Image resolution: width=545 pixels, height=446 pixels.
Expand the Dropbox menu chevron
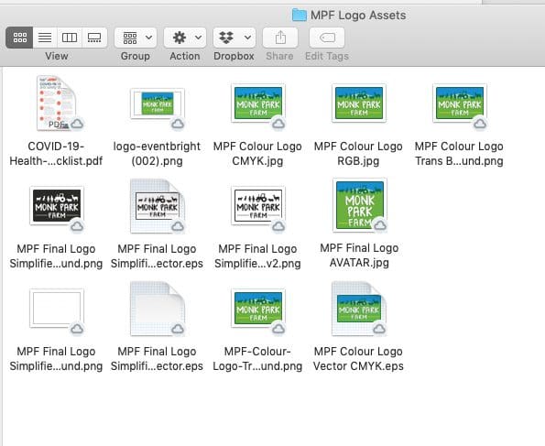click(248, 38)
